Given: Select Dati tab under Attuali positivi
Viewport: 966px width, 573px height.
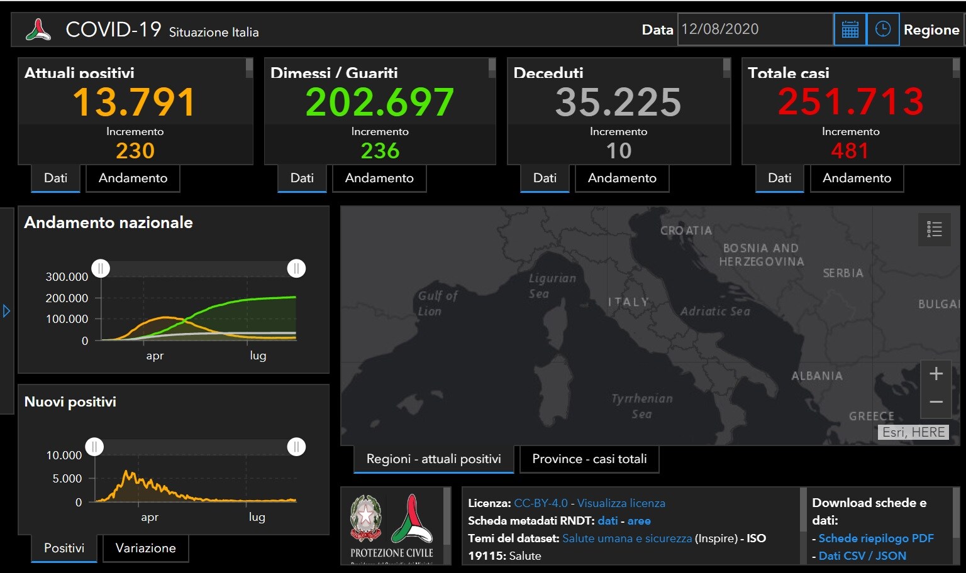Looking at the screenshot, I should [55, 178].
